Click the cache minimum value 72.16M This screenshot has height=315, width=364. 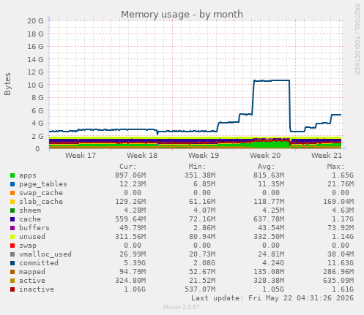(202, 219)
